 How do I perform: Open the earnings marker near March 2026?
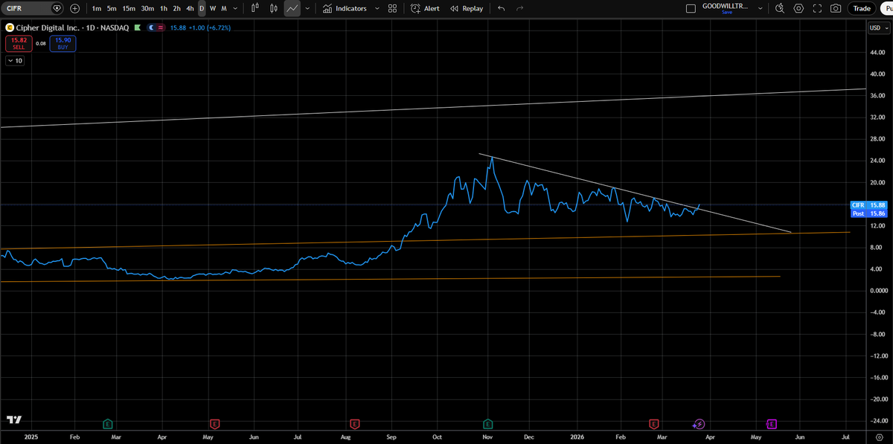click(653, 424)
